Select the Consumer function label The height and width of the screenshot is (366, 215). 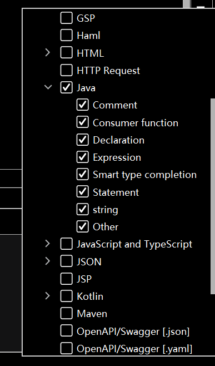[x=136, y=122]
